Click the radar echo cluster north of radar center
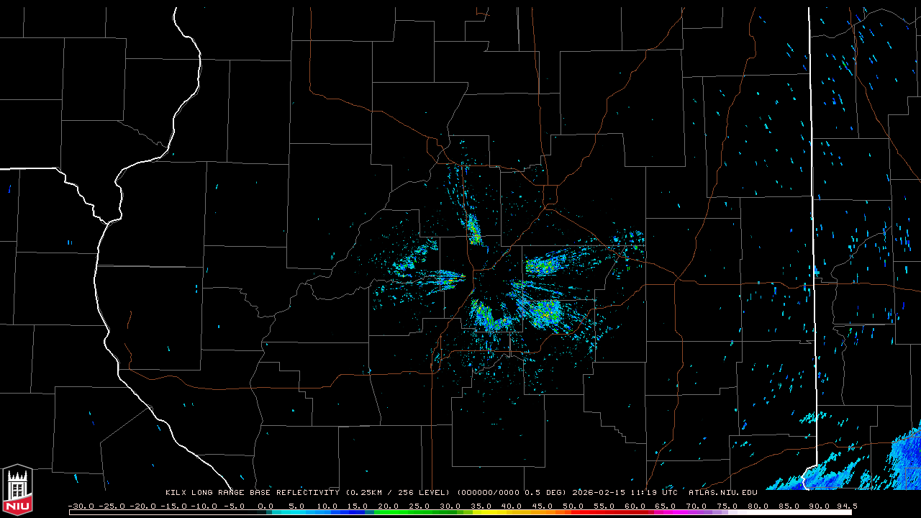The height and width of the screenshot is (518, 921). click(x=473, y=230)
